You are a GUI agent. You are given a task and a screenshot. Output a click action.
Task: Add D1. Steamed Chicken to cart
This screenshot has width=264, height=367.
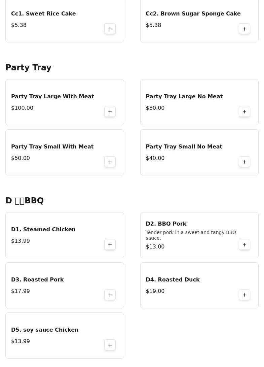(110, 245)
